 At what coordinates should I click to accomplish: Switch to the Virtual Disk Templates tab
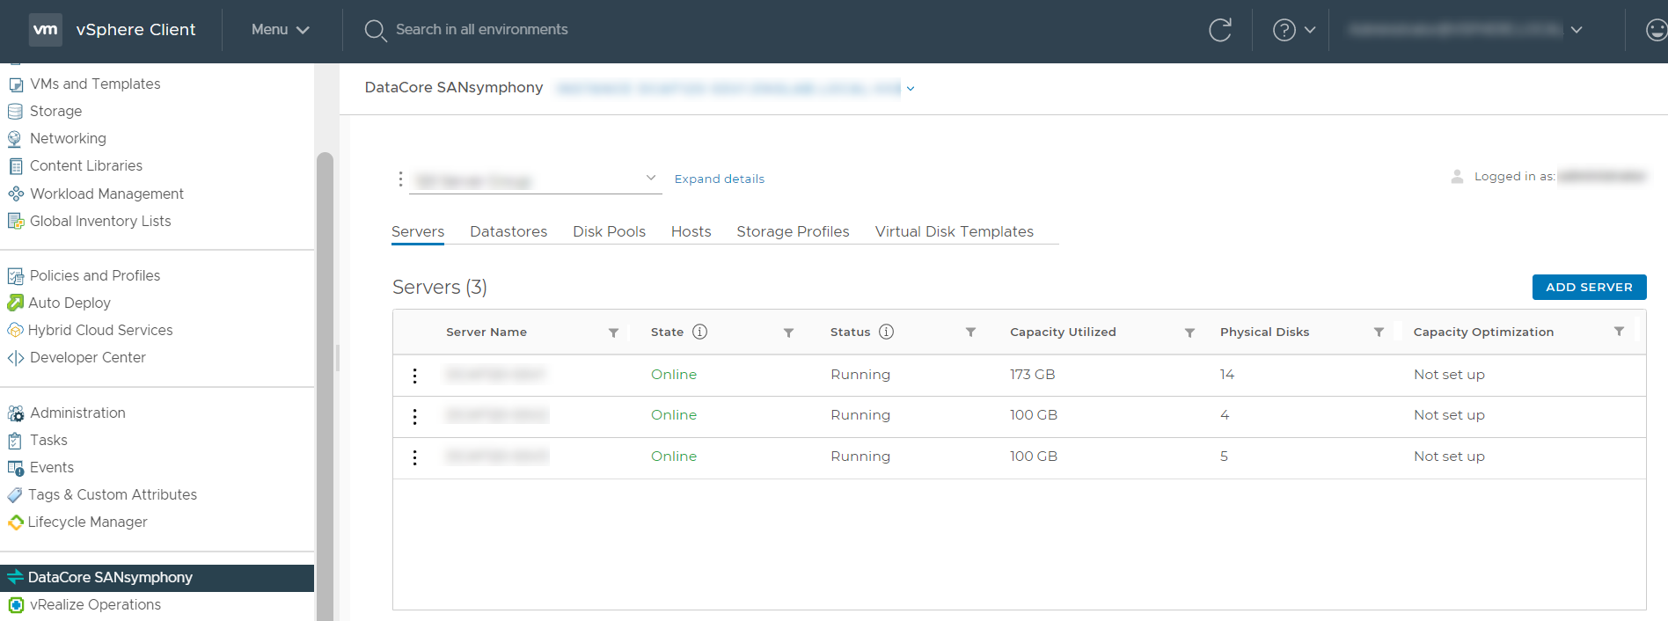954,232
